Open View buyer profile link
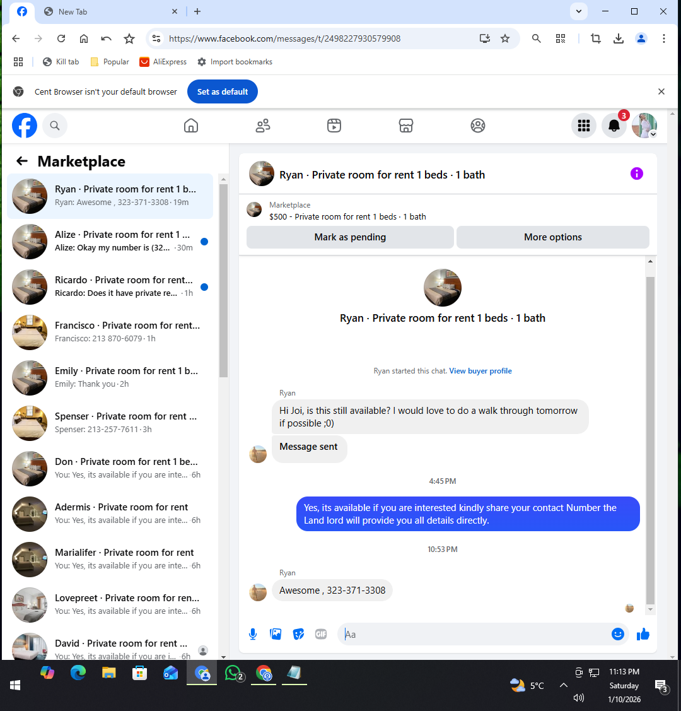 pos(480,371)
